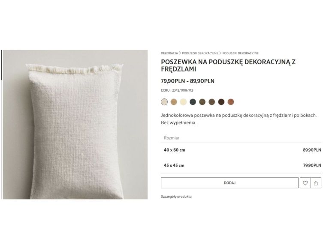Choose the light tan color swatch

pos(174,102)
